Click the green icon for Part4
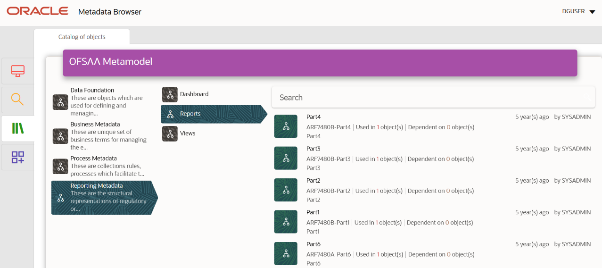 pos(286,126)
